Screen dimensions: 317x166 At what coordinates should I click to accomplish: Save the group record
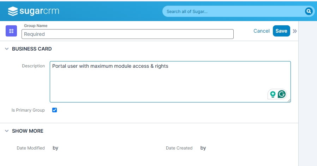tap(281, 31)
